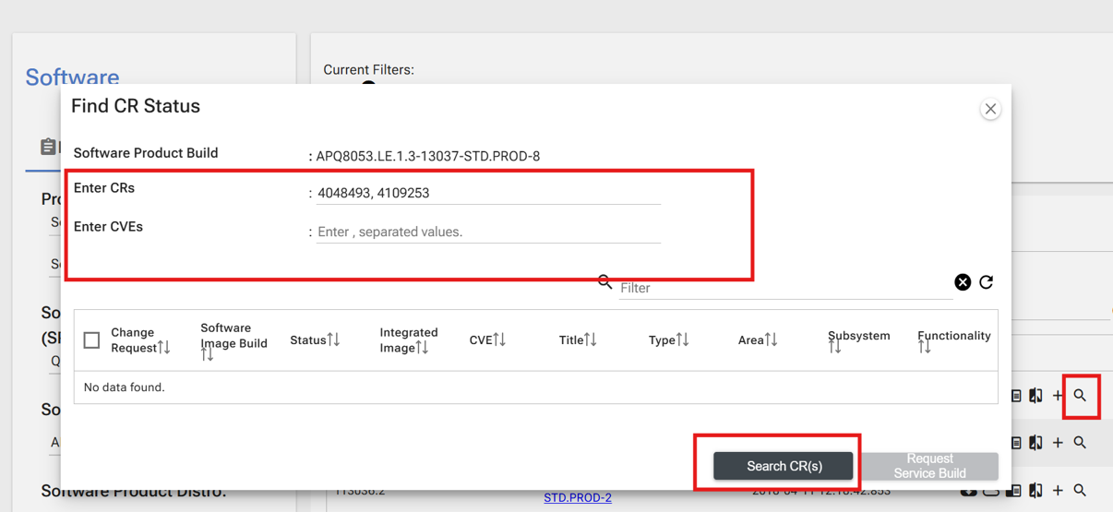Click into the Filter text field
1113x512 pixels.
pyautogui.click(x=784, y=288)
